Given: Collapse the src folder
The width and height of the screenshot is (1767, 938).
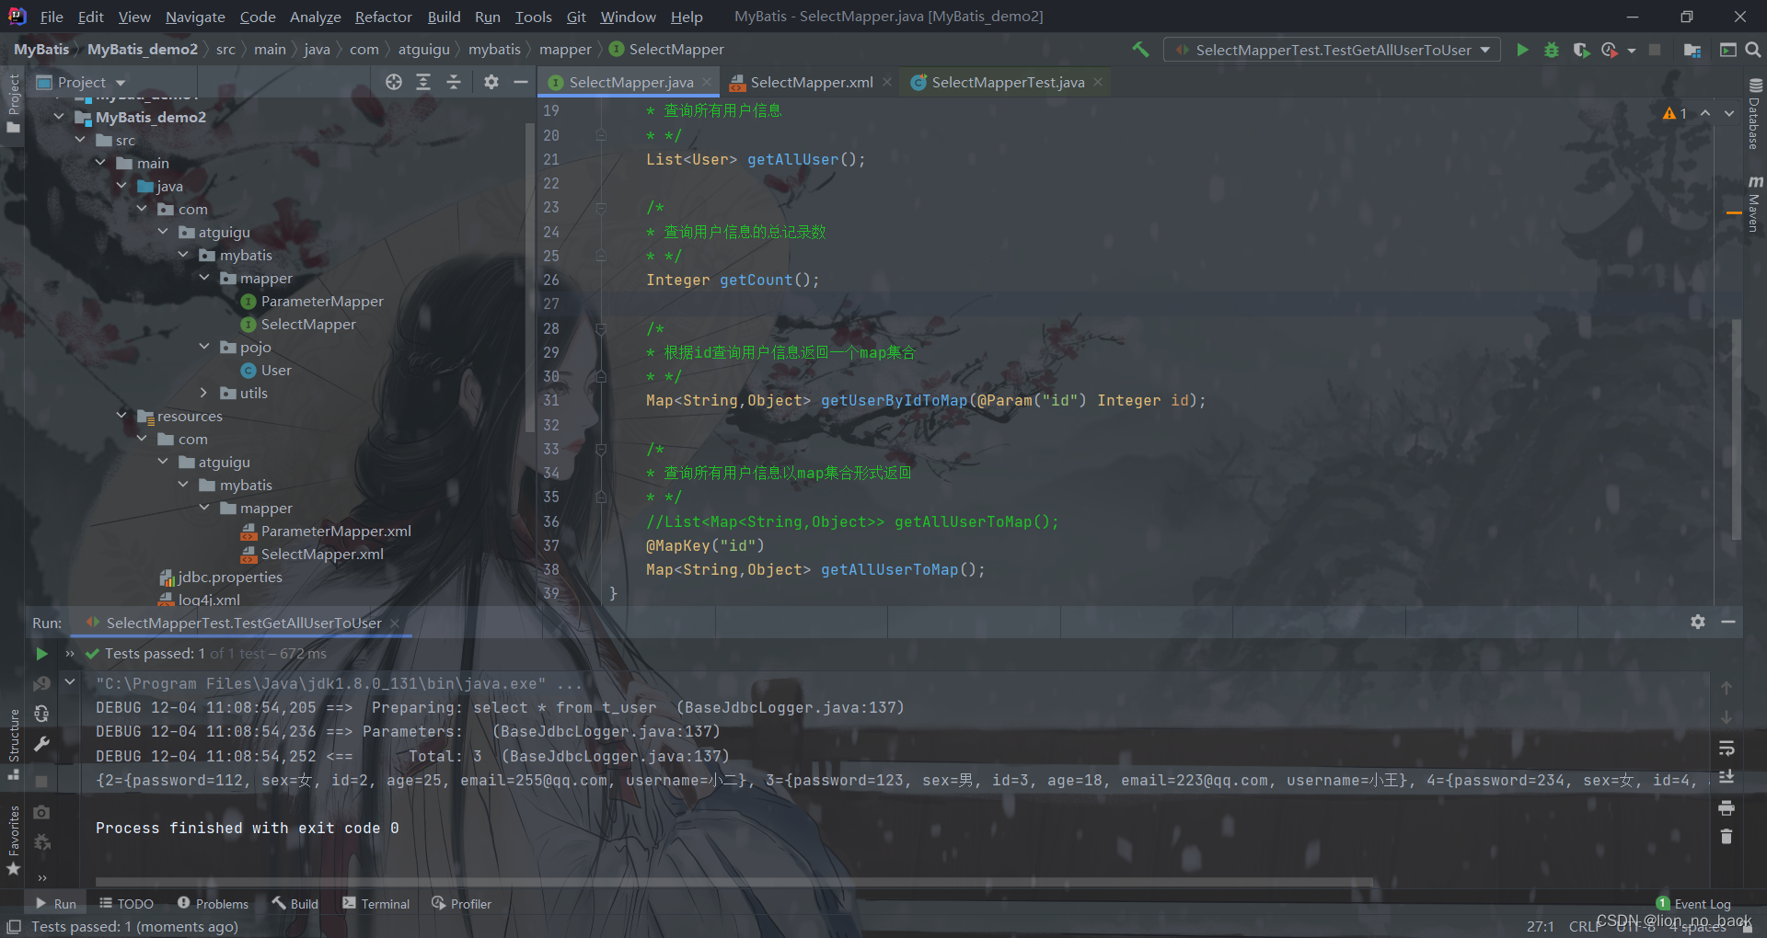Looking at the screenshot, I should pyautogui.click(x=80, y=140).
